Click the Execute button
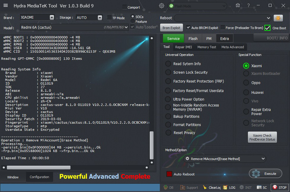Image resolution: width=290 pixels, height=192 pixels. tap(265, 174)
